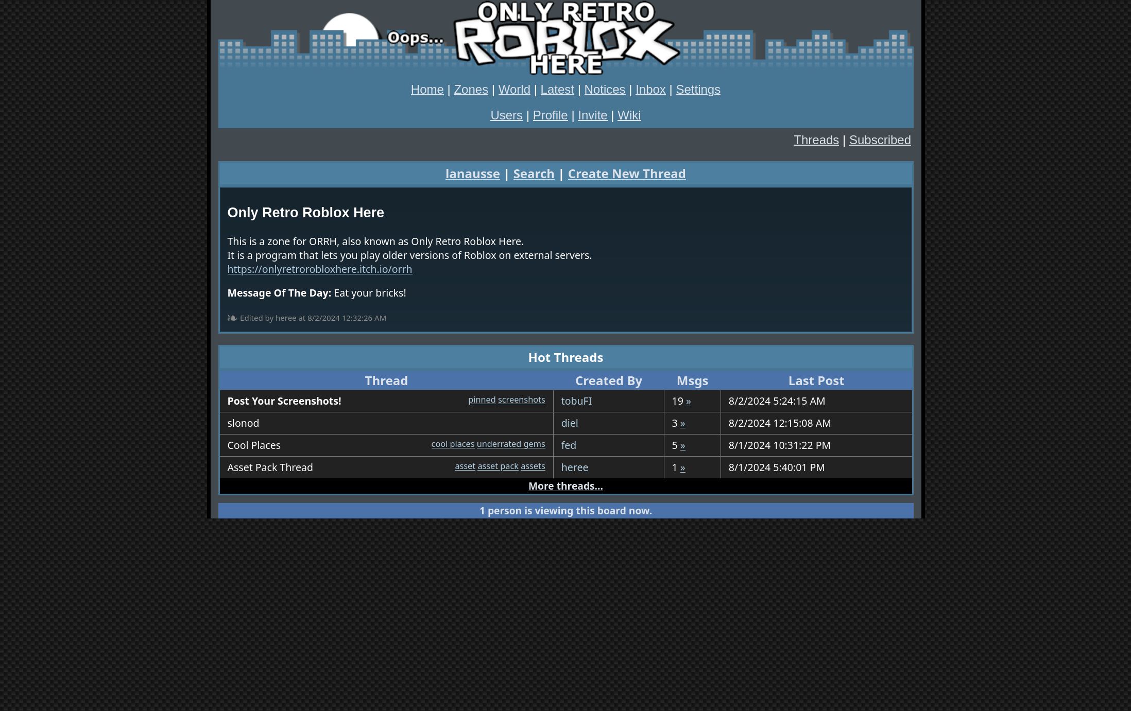The image size is (1131, 711).
Task: Go to the Zones page
Action: [x=471, y=90]
